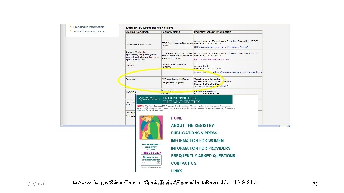Viewport: 344px width, 193px height.
Task: Open INFORMATION FOR PROVIDERS section
Action: point(201,148)
